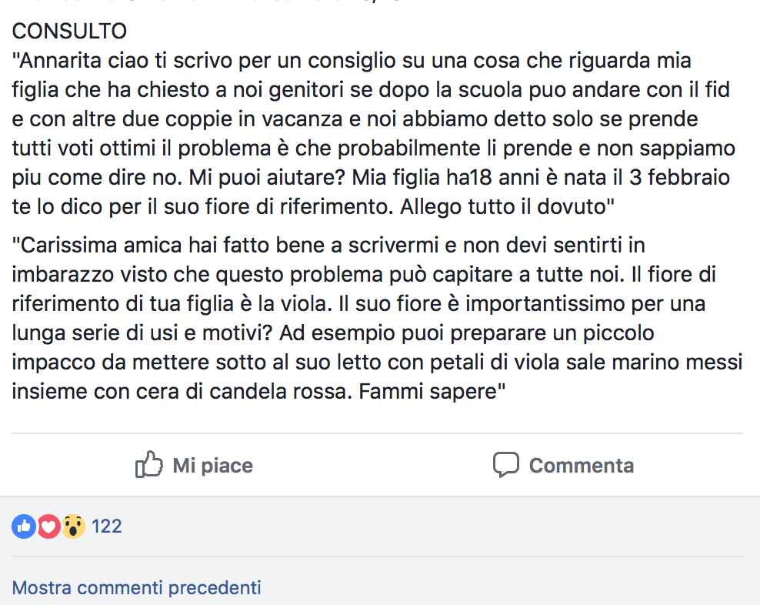Click the thumbs-up icon beside Mi piace

pyautogui.click(x=148, y=465)
